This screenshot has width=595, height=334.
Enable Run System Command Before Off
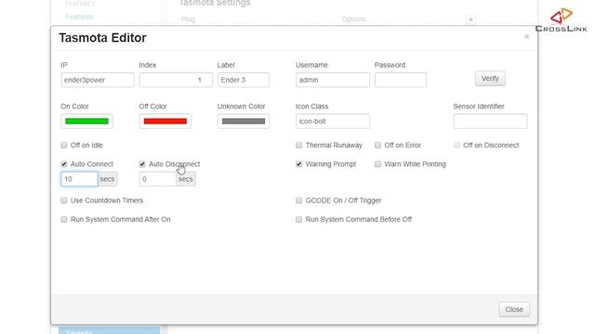tap(299, 219)
